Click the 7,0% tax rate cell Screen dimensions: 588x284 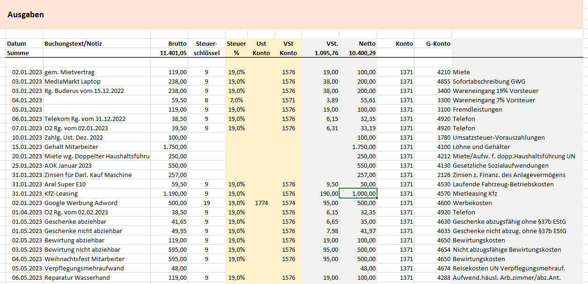point(236,100)
